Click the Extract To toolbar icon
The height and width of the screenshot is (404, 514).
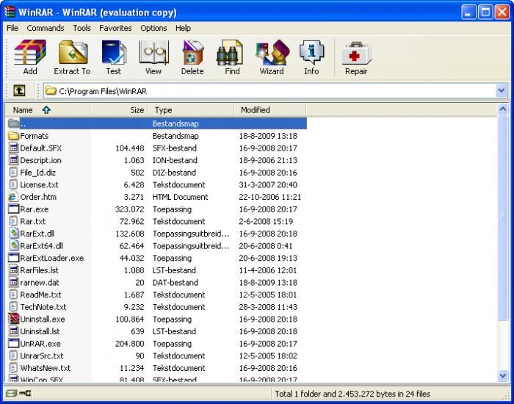pos(73,52)
